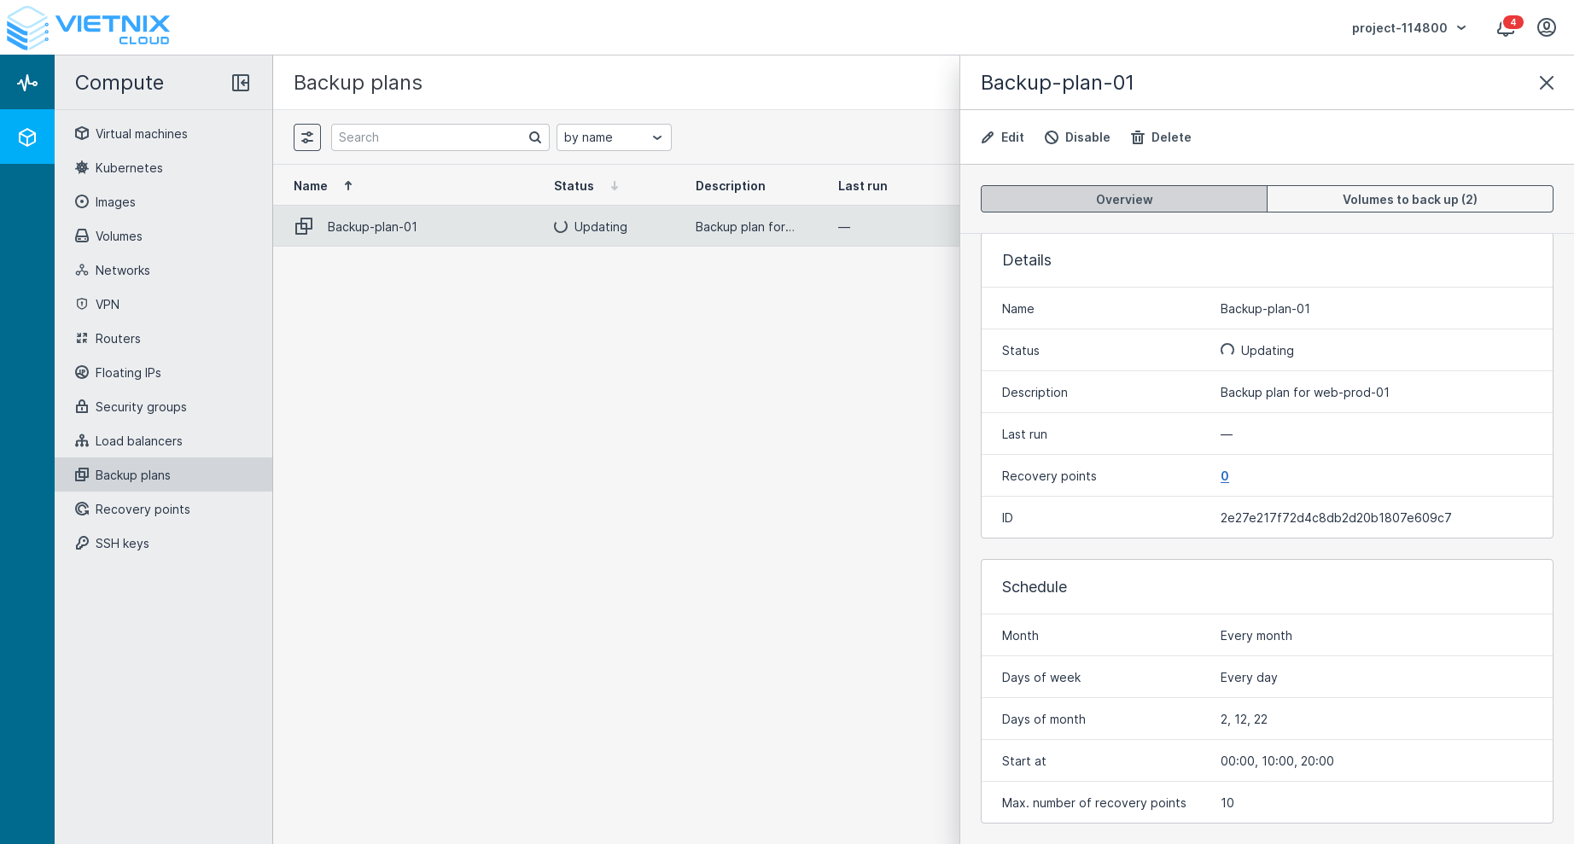Open the Virtual machines section

tap(141, 134)
